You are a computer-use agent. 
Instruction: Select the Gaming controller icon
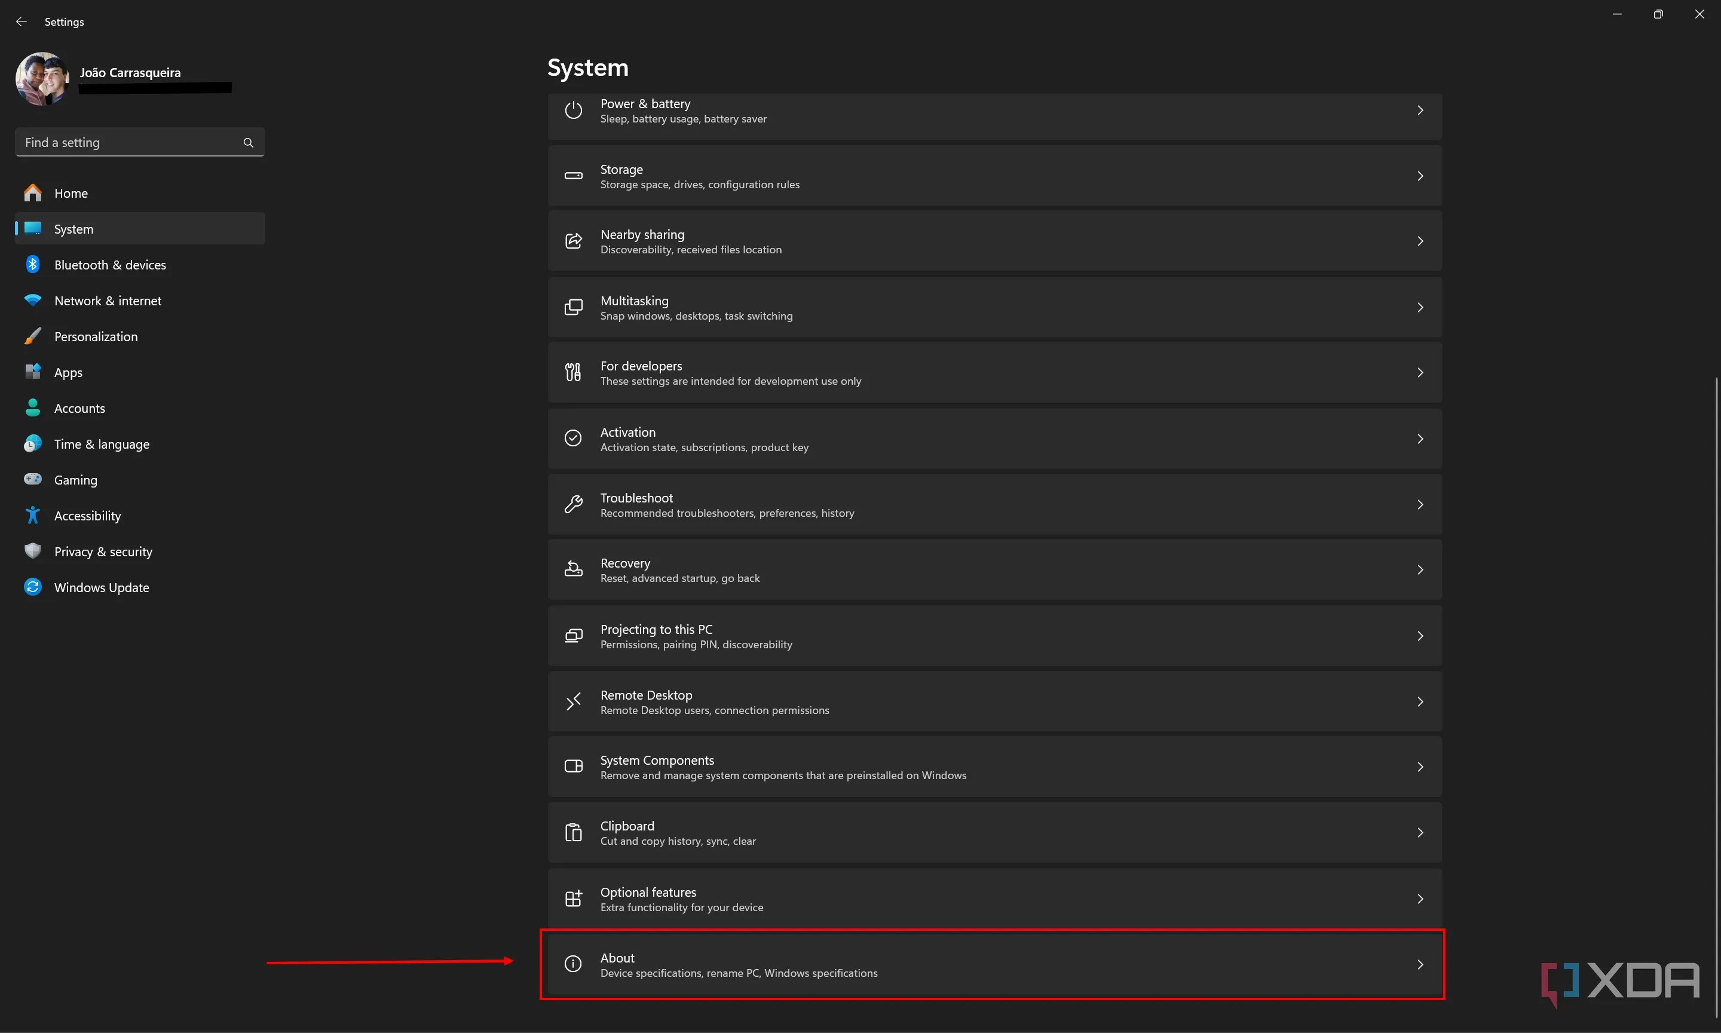pyautogui.click(x=33, y=479)
